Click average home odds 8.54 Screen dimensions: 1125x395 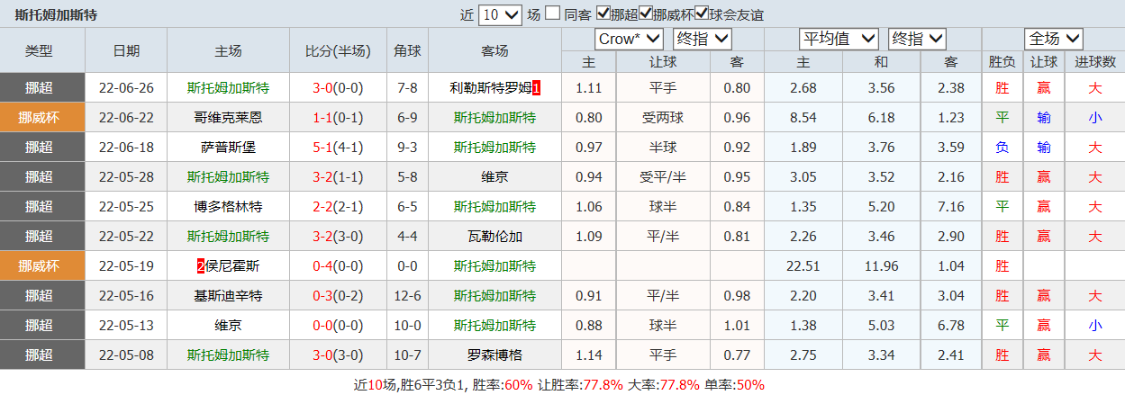click(803, 118)
